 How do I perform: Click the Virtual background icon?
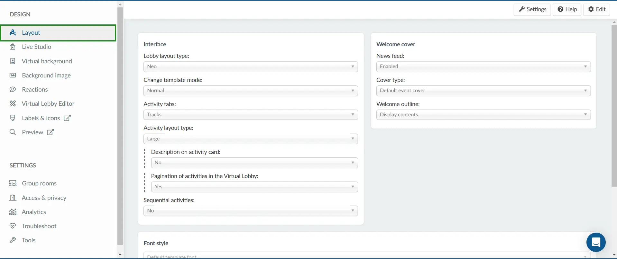pyautogui.click(x=13, y=61)
